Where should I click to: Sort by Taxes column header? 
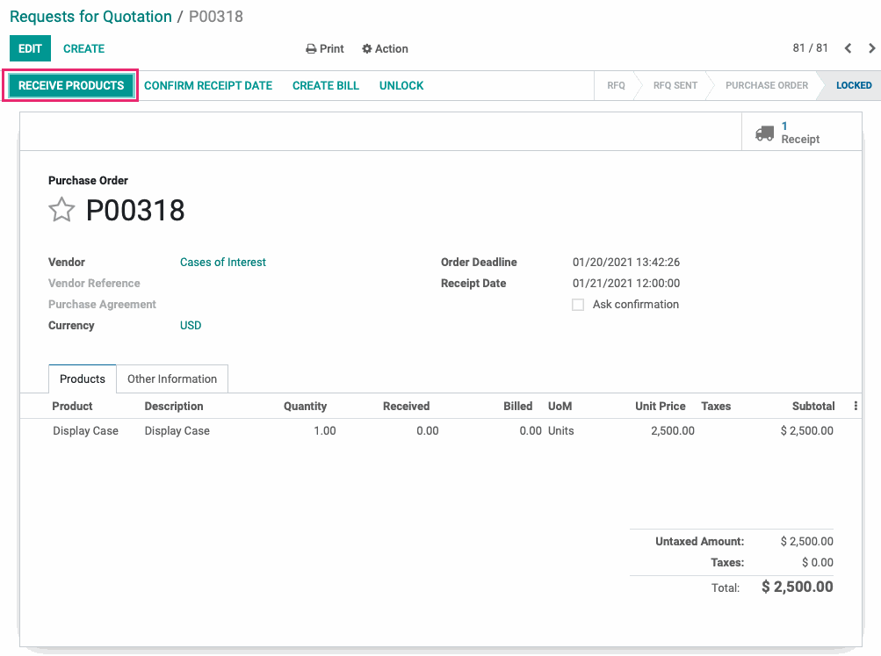point(716,406)
